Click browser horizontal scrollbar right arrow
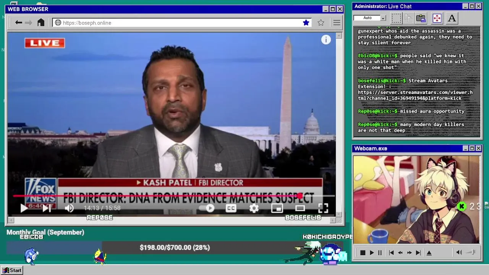The height and width of the screenshot is (275, 489). [333, 220]
